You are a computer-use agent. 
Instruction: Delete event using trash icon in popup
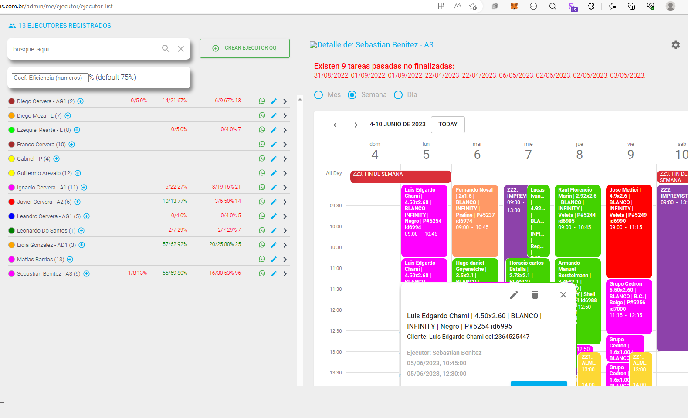pos(535,295)
